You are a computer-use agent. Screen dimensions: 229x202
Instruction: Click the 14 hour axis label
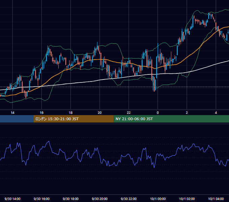click(12, 113)
